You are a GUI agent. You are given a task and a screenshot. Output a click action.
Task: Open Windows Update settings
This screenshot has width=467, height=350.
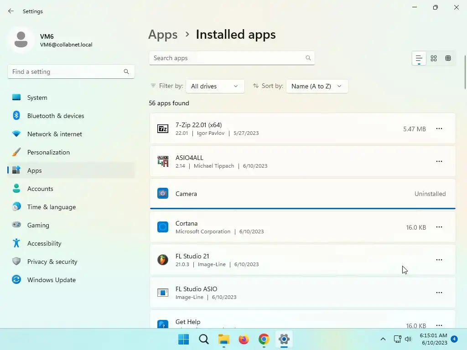[71, 280]
